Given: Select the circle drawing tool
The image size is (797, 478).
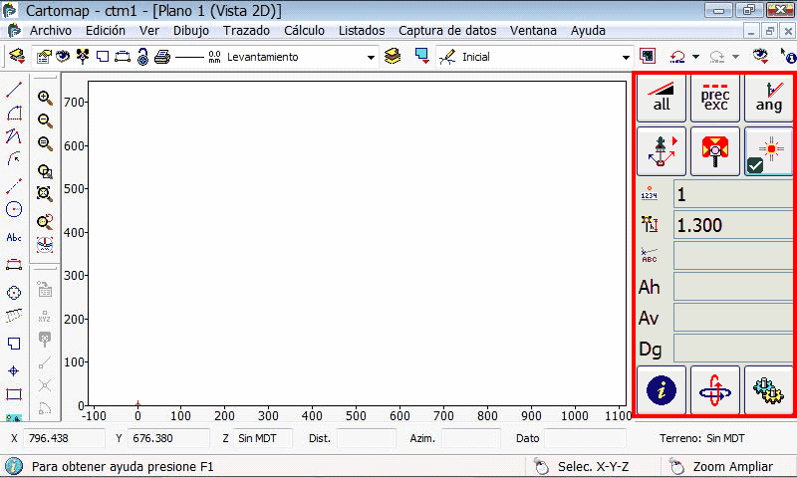Looking at the screenshot, I should click(x=14, y=209).
